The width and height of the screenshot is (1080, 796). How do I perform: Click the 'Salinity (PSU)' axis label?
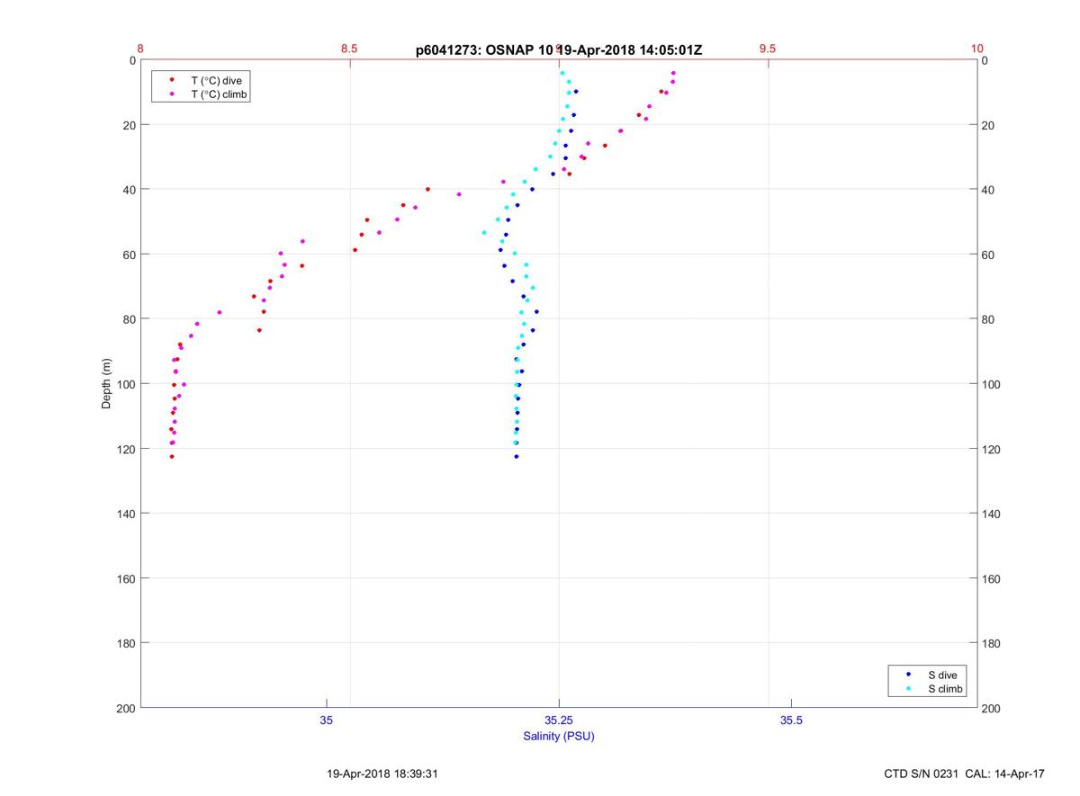pyautogui.click(x=559, y=736)
